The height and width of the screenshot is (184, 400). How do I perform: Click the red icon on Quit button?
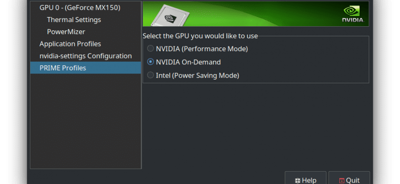(342, 180)
